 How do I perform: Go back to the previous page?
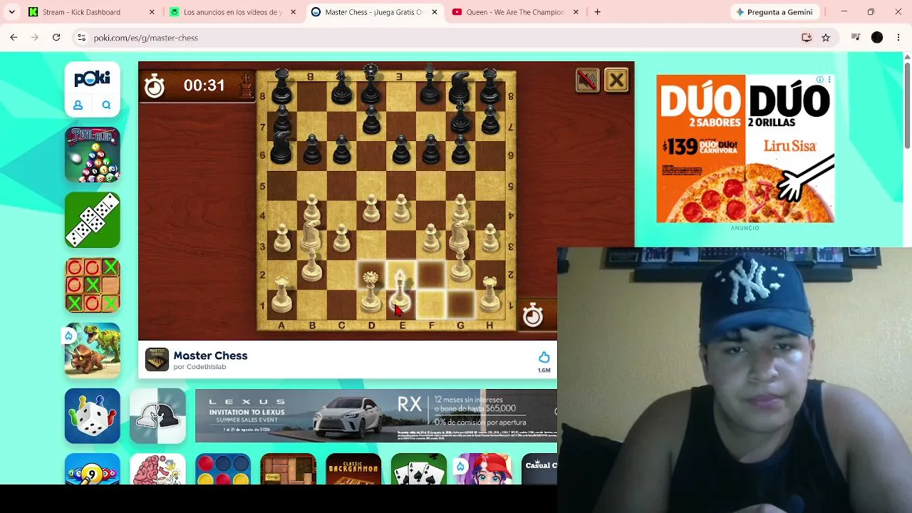click(x=14, y=38)
